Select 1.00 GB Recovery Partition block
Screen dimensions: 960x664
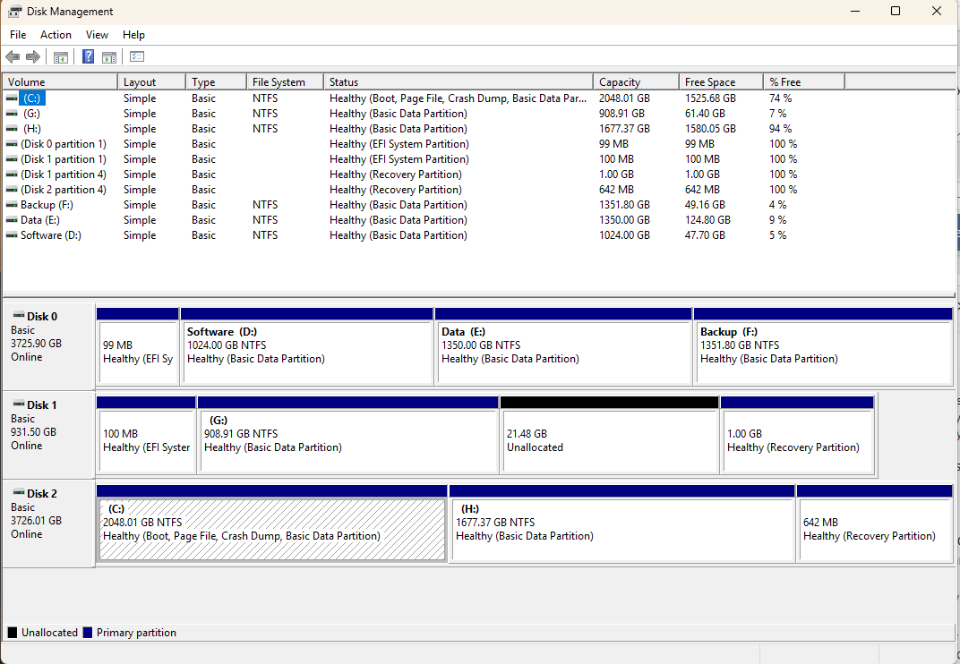click(x=797, y=435)
